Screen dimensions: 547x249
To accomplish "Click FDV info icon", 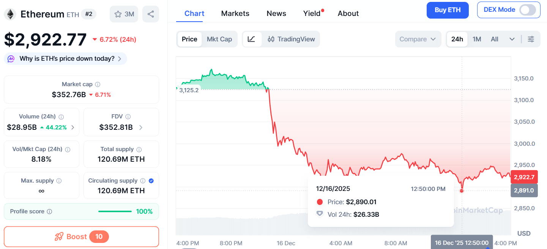I will coord(128,117).
